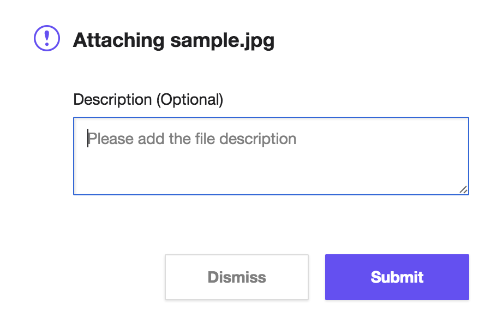This screenshot has width=503, height=323.
Task: Click the 'Attaching sample.jpg' heading
Action: 174,40
